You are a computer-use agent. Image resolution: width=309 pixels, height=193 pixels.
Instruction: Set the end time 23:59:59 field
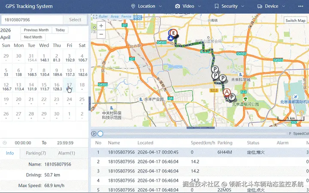[x=65, y=143]
